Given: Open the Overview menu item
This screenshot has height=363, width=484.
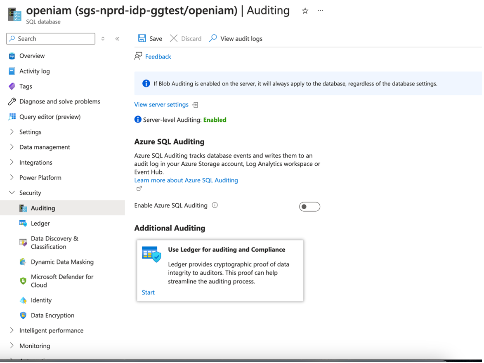Looking at the screenshot, I should point(32,56).
